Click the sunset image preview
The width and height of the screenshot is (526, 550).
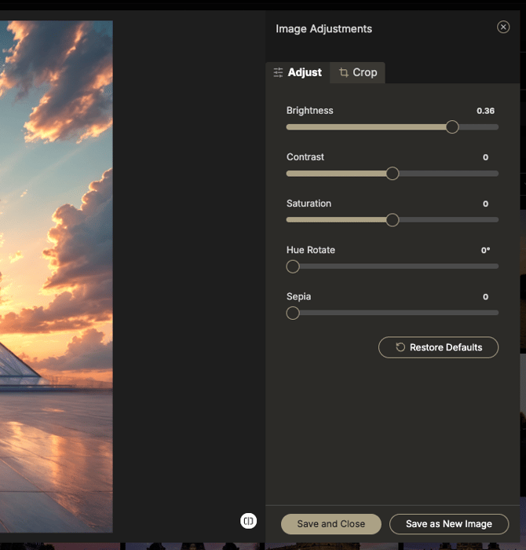(x=55, y=275)
